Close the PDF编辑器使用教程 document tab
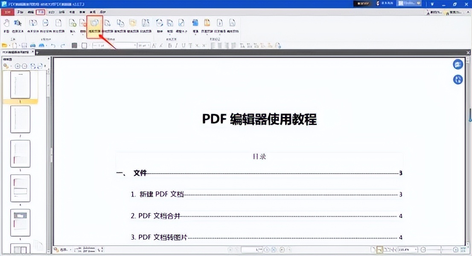Viewport: 472px width, 256px height. pos(33,52)
